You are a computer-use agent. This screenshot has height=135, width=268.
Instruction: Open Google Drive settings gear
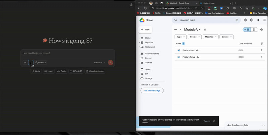click(x=252, y=20)
